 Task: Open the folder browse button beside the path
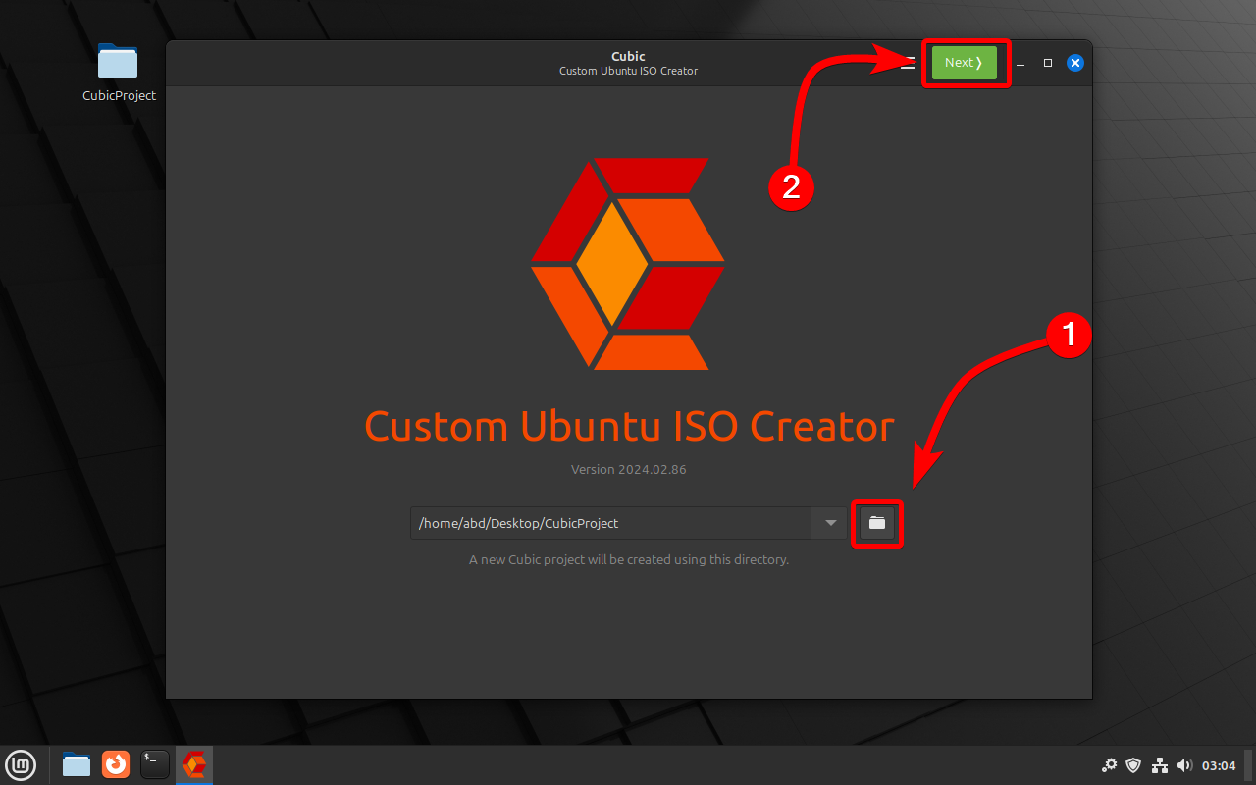[877, 523]
